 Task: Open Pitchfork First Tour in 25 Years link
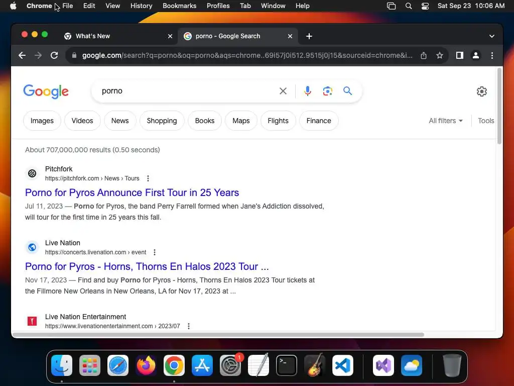[x=132, y=192]
